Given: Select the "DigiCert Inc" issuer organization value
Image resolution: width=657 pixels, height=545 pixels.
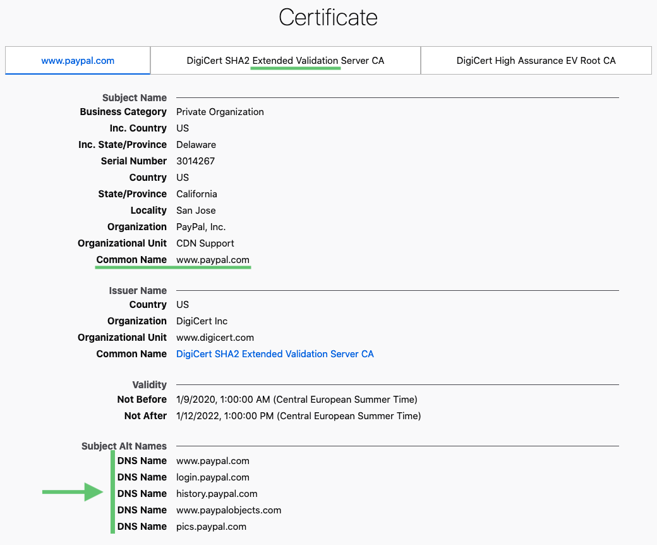Looking at the screenshot, I should (x=202, y=321).
